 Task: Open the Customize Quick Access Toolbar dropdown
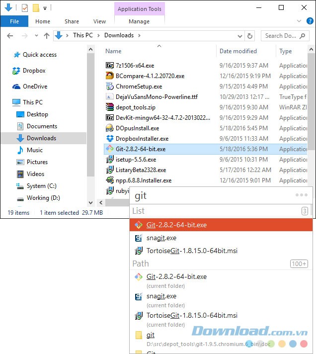[x=45, y=8]
